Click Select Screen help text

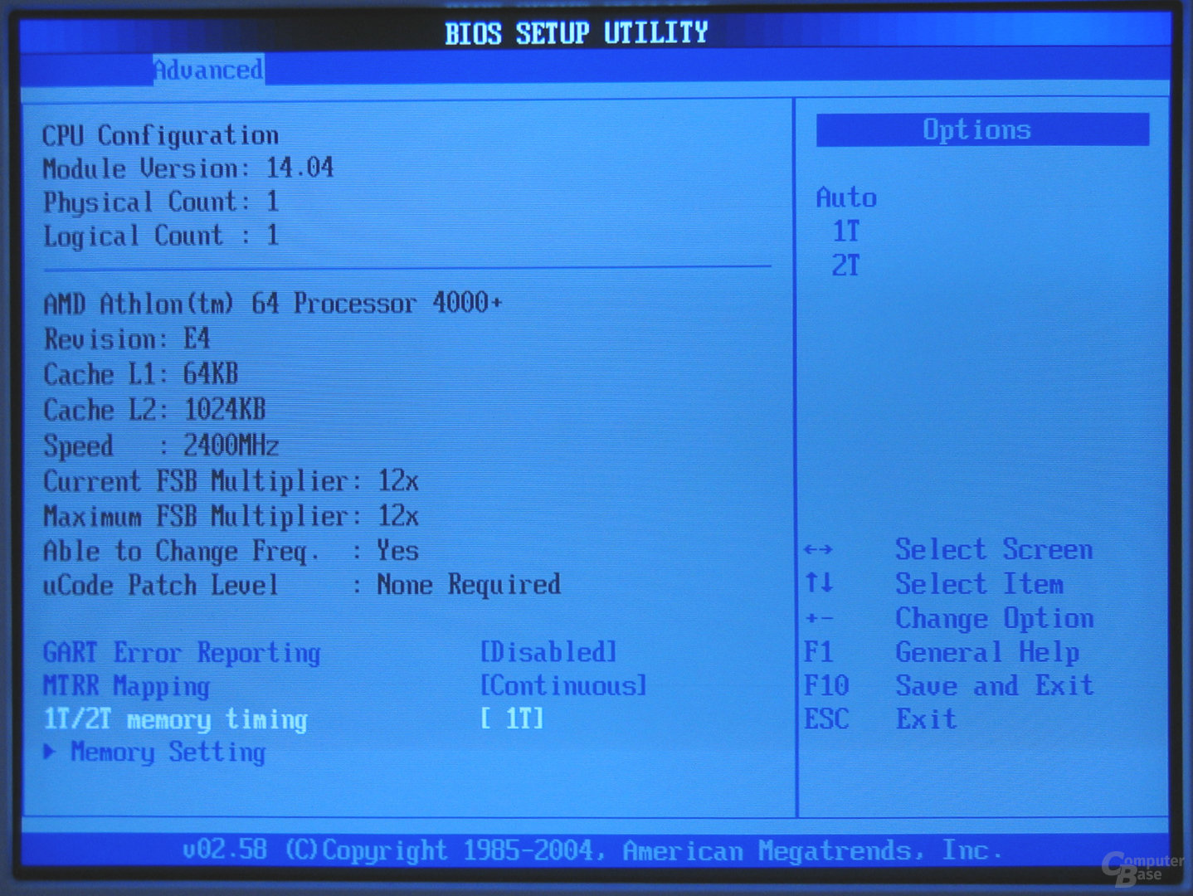click(994, 549)
